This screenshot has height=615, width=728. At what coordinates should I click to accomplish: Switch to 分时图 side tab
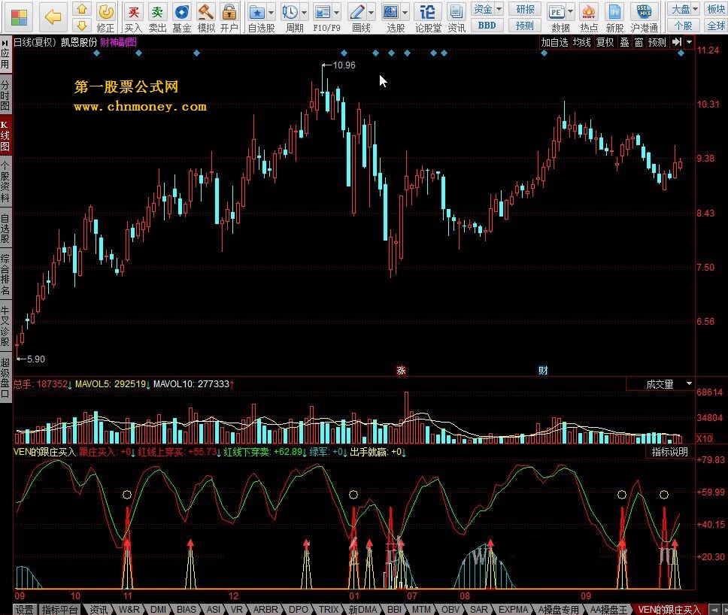(x=5, y=95)
